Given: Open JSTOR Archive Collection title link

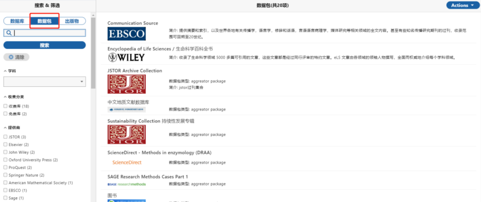Looking at the screenshot, I should [135, 71].
